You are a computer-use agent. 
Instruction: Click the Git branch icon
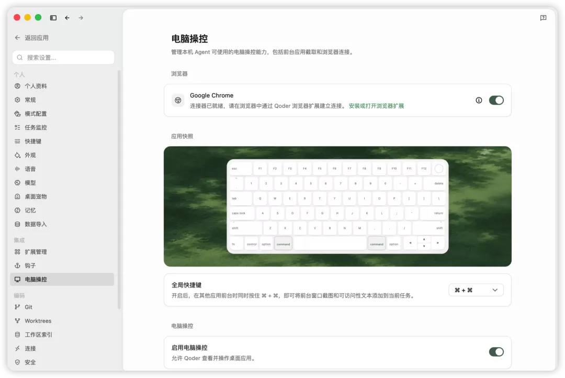point(17,307)
